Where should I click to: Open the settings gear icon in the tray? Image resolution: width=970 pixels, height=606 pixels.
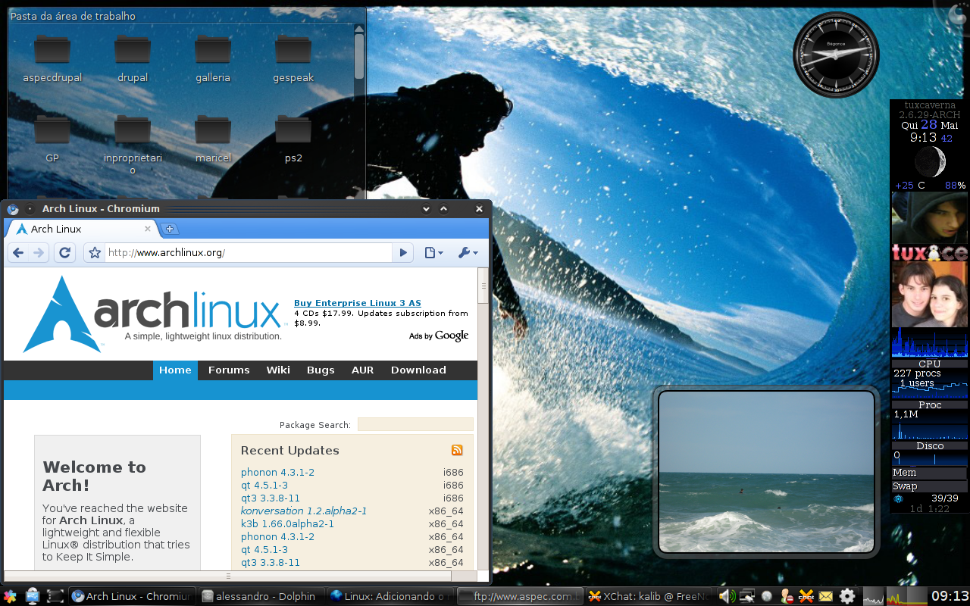click(846, 596)
